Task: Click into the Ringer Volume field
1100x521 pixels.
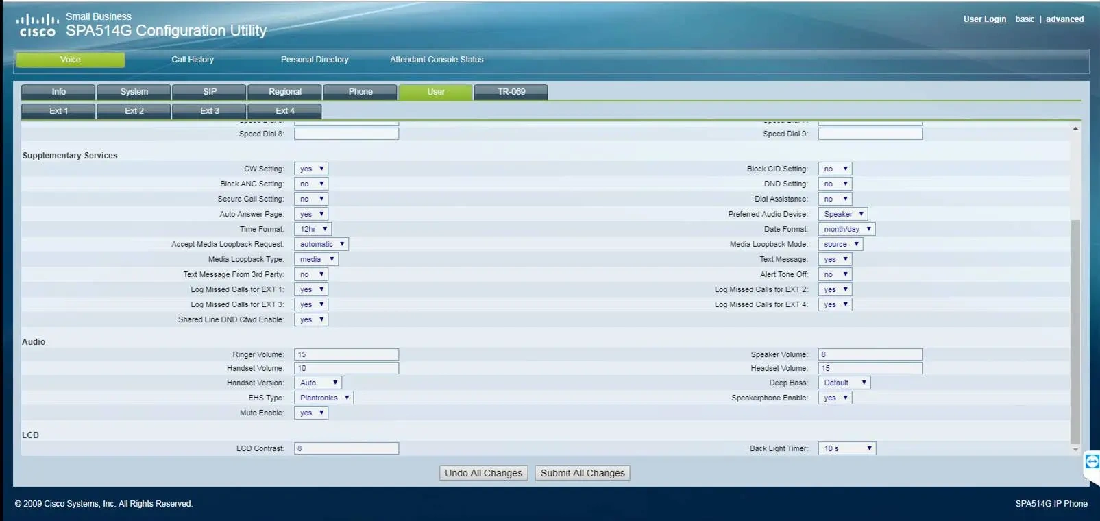Action: pos(346,354)
